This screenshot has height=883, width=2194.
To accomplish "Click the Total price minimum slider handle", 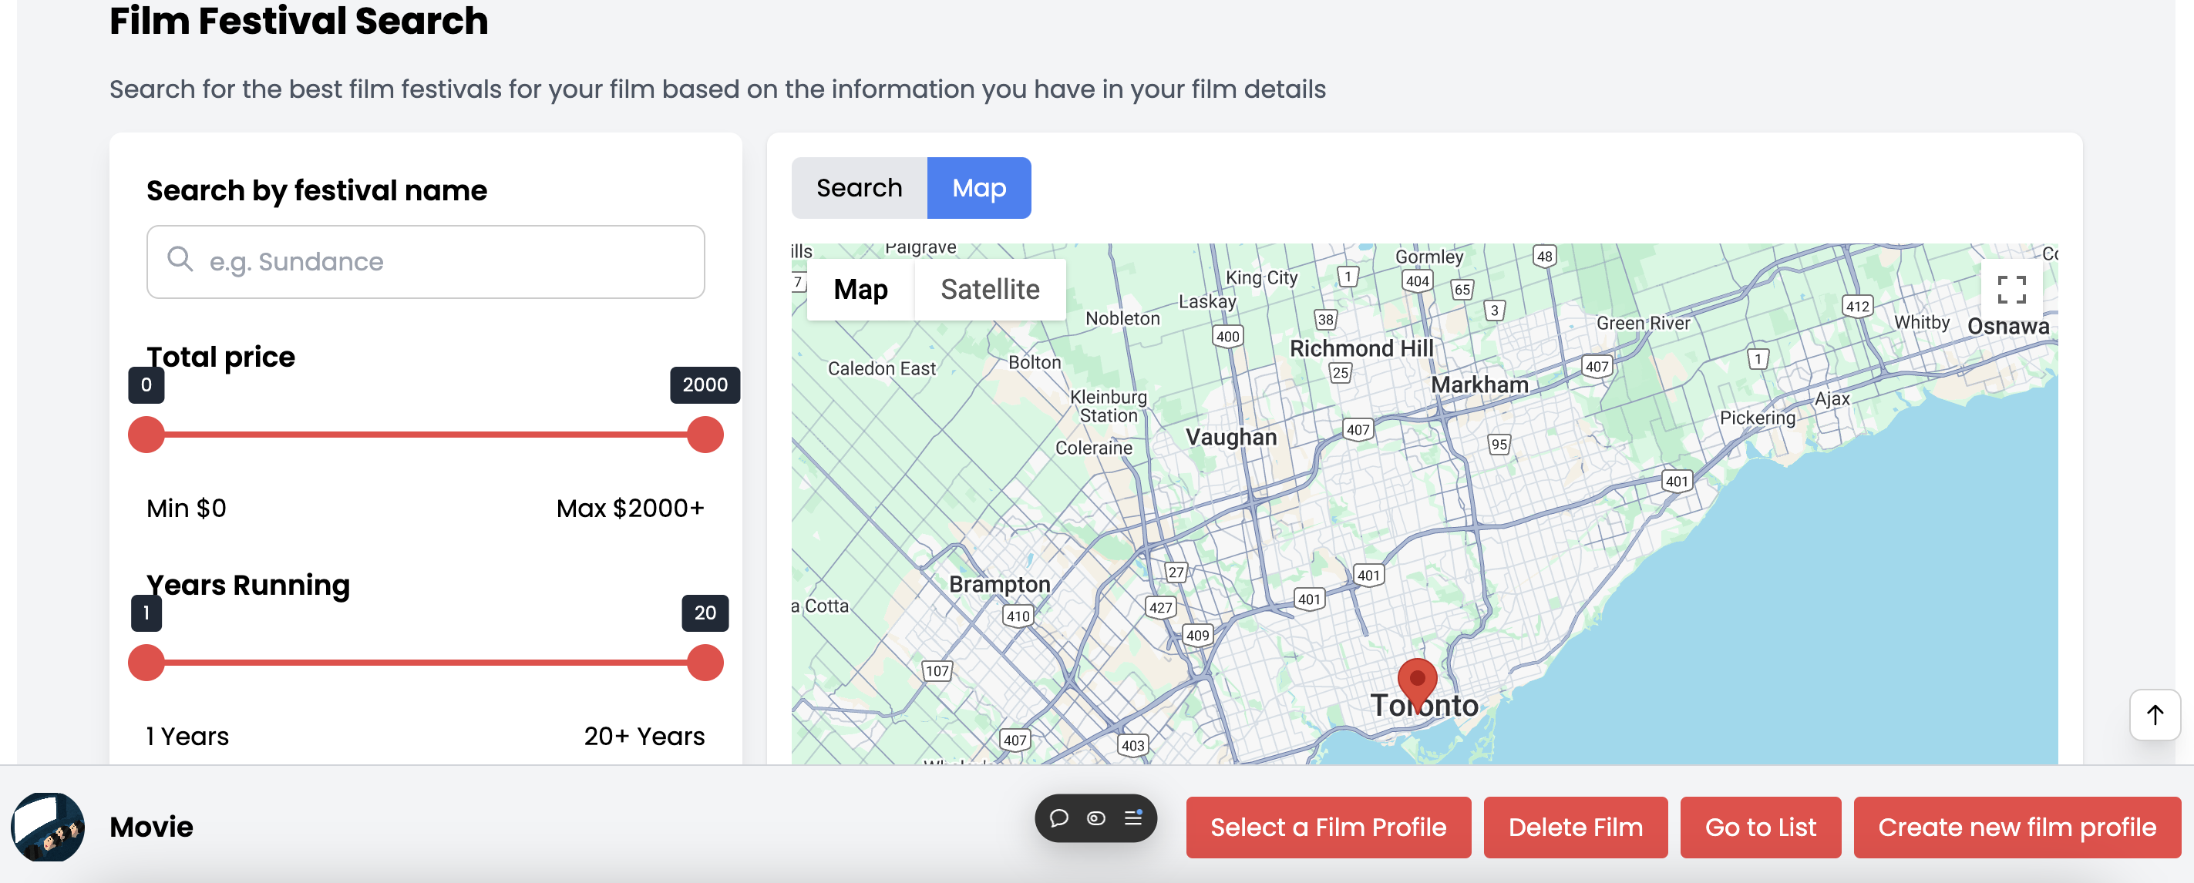I will click(x=146, y=435).
